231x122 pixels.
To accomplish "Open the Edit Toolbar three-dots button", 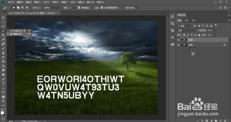I will click(3, 105).
